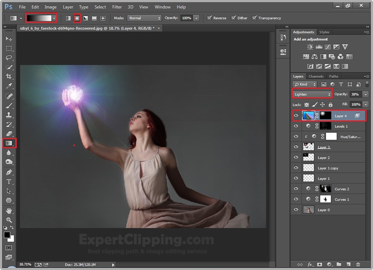
Task: Open the Filter menu
Action: (117, 7)
